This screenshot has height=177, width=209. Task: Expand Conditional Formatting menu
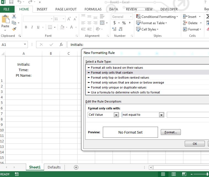[x=157, y=16]
